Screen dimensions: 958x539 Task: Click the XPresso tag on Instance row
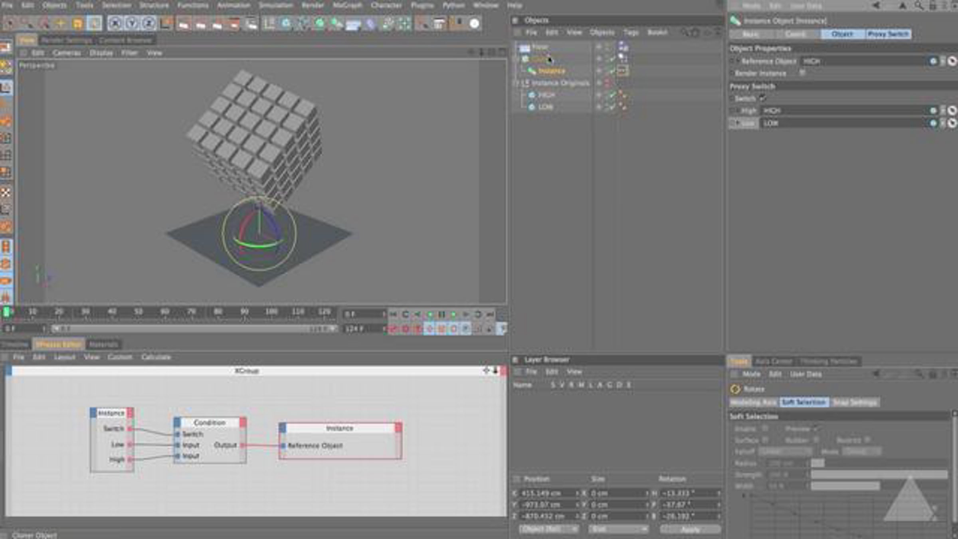(x=622, y=71)
